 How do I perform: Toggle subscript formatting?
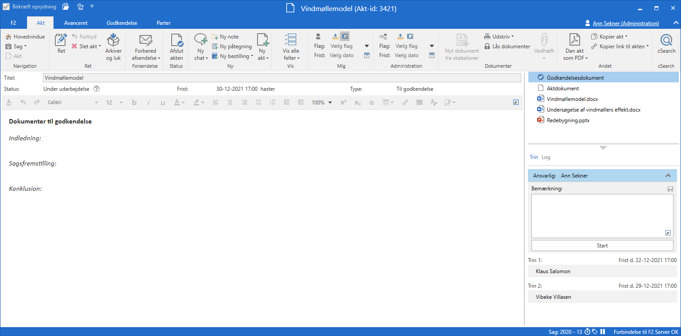pyautogui.click(x=358, y=102)
